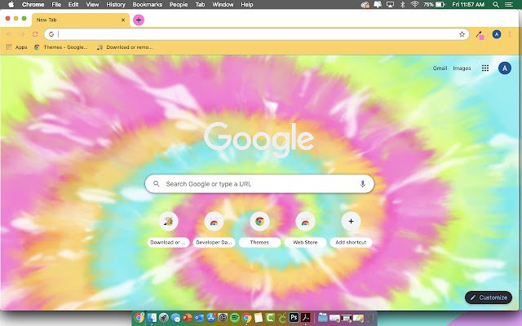Open the Themes - Google bookmark
Screen dimensions: 522x326
click(x=61, y=47)
